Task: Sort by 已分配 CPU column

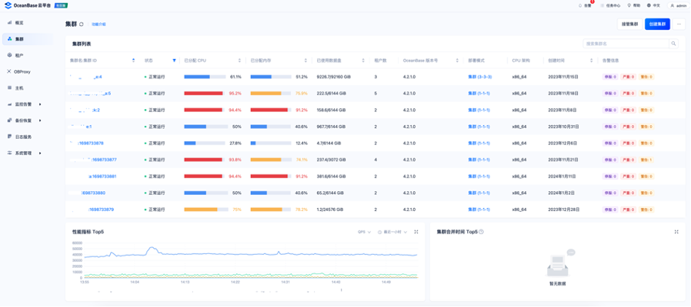Action: tap(240, 61)
